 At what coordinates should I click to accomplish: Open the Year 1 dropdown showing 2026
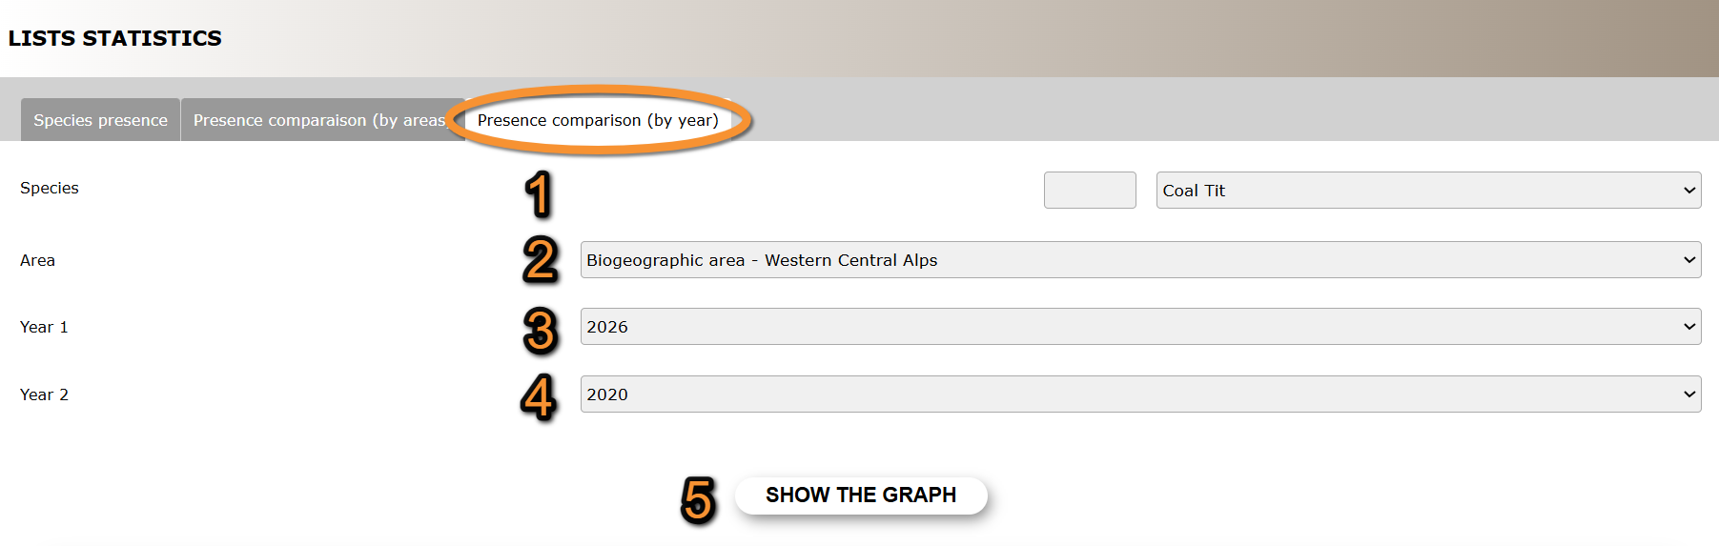(1139, 327)
